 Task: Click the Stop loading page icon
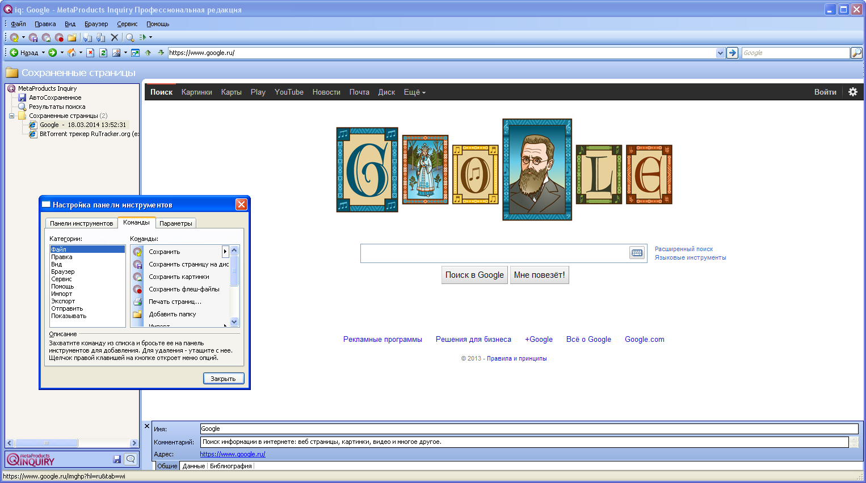point(90,53)
